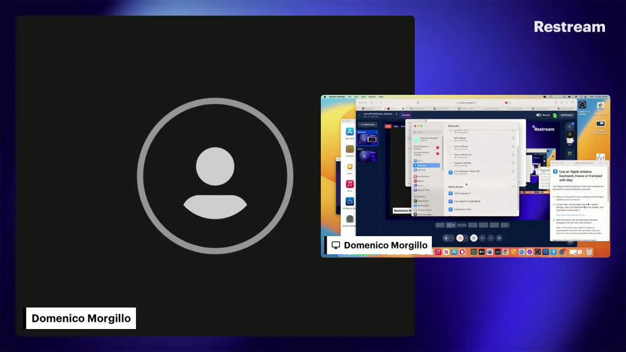Open the Welcome scene three-dot menu
Screen dimensions: 626x352
pyautogui.click(x=376, y=132)
